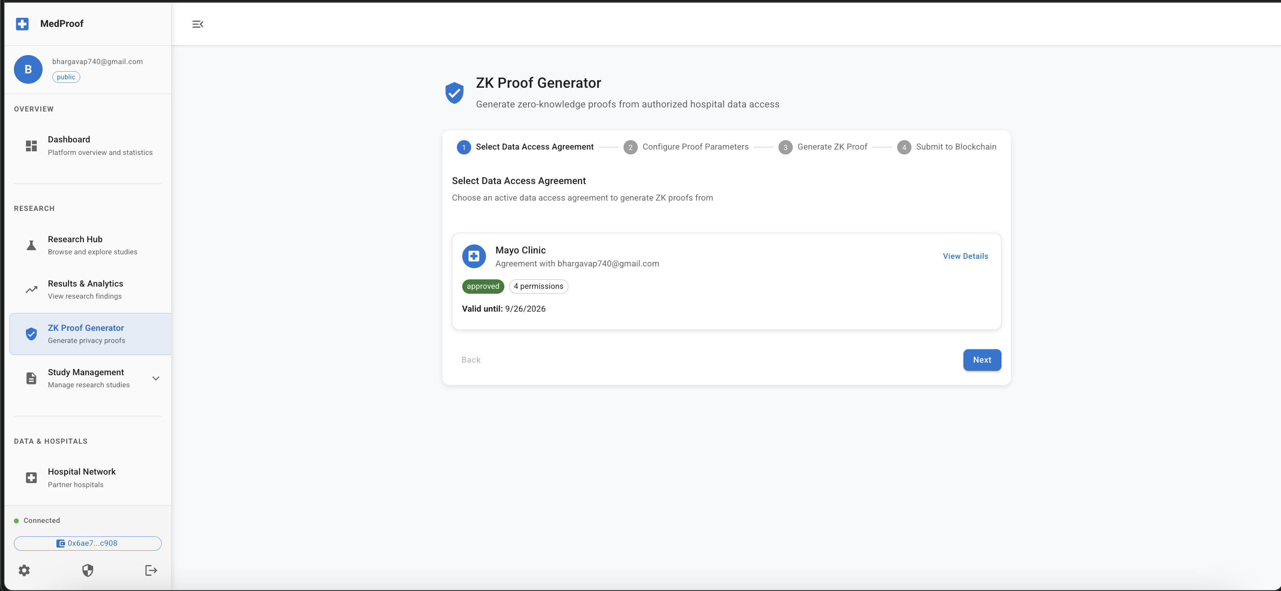Click the Mayo Clinic hospital icon
This screenshot has height=591, width=1281.
(473, 256)
